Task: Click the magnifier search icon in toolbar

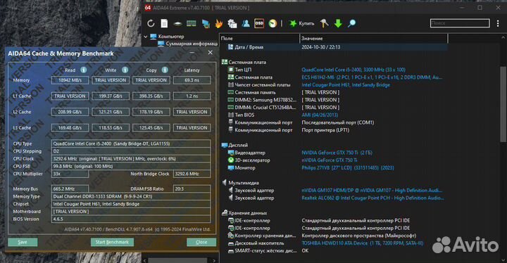Action: 351,23
